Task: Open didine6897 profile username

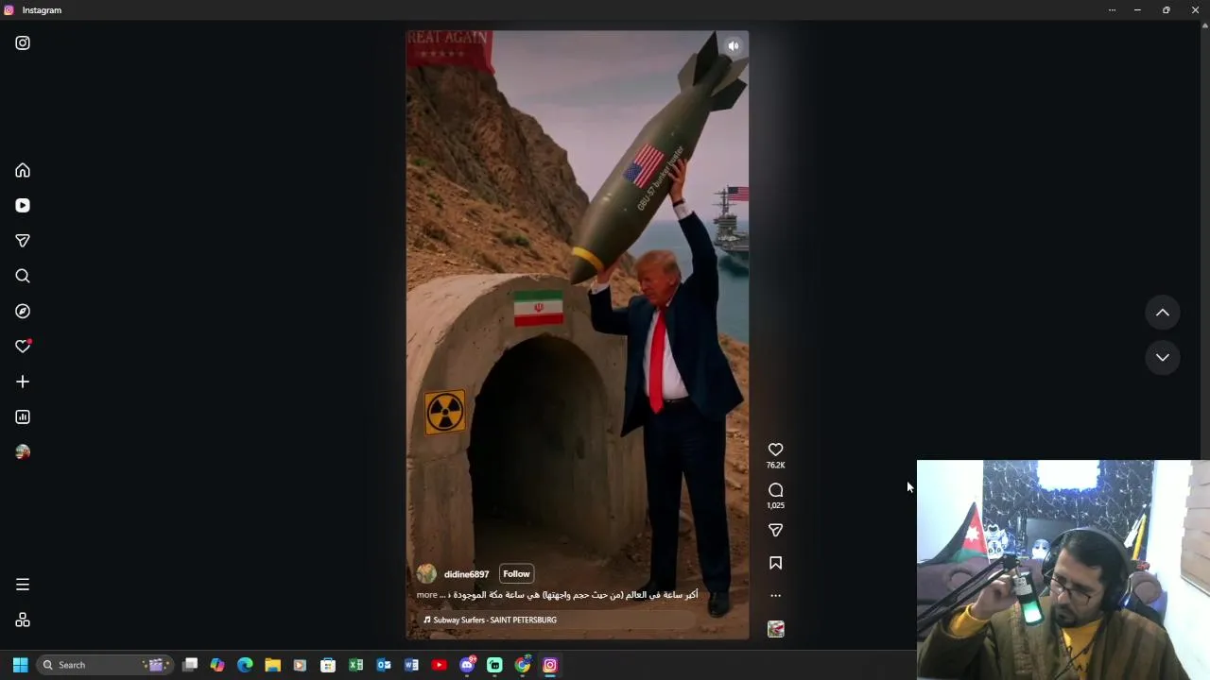Action: pos(466,574)
